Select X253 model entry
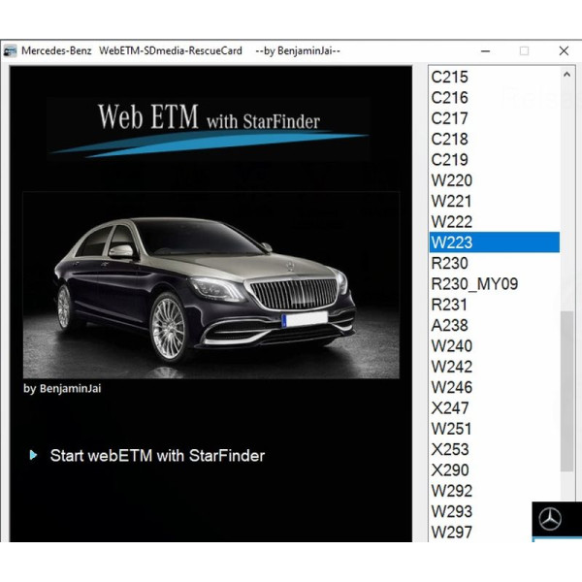The height and width of the screenshot is (582, 582). tap(450, 449)
